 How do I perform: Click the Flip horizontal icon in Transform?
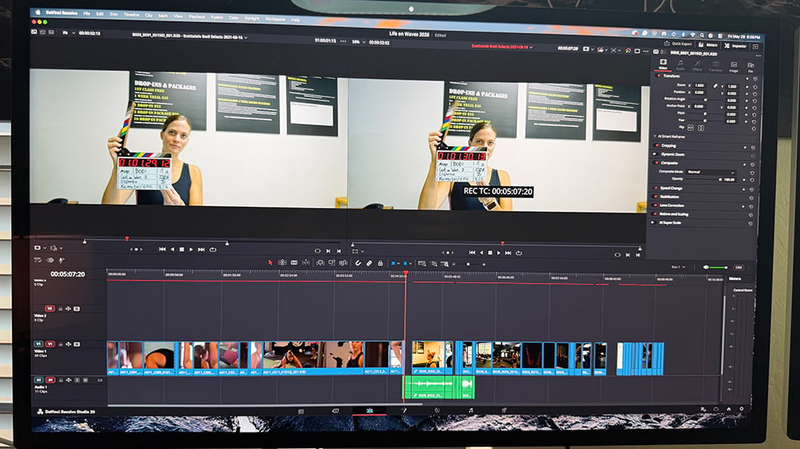pyautogui.click(x=690, y=127)
